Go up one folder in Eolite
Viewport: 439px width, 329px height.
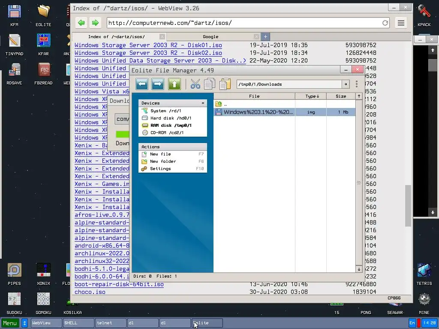click(x=174, y=84)
